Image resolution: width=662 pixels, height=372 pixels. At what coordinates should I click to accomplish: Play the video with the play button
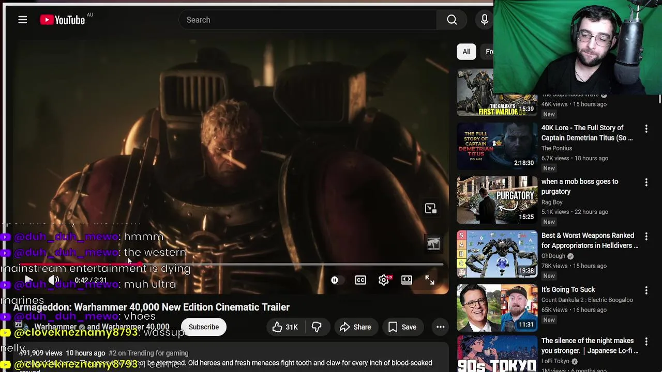click(x=28, y=280)
